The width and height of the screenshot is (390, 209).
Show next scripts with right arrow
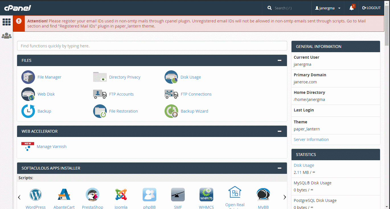tap(285, 197)
